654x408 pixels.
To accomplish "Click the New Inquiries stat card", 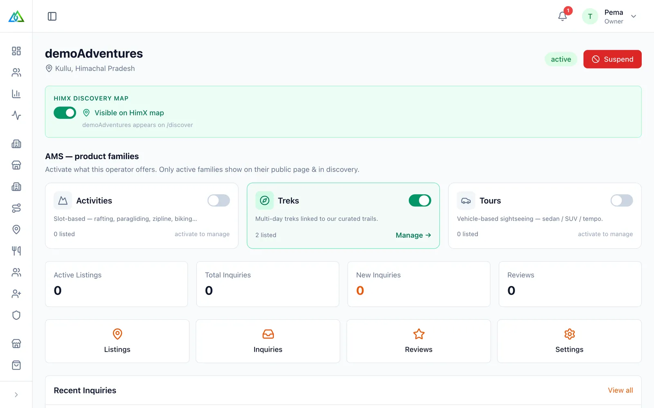I will (x=419, y=284).
